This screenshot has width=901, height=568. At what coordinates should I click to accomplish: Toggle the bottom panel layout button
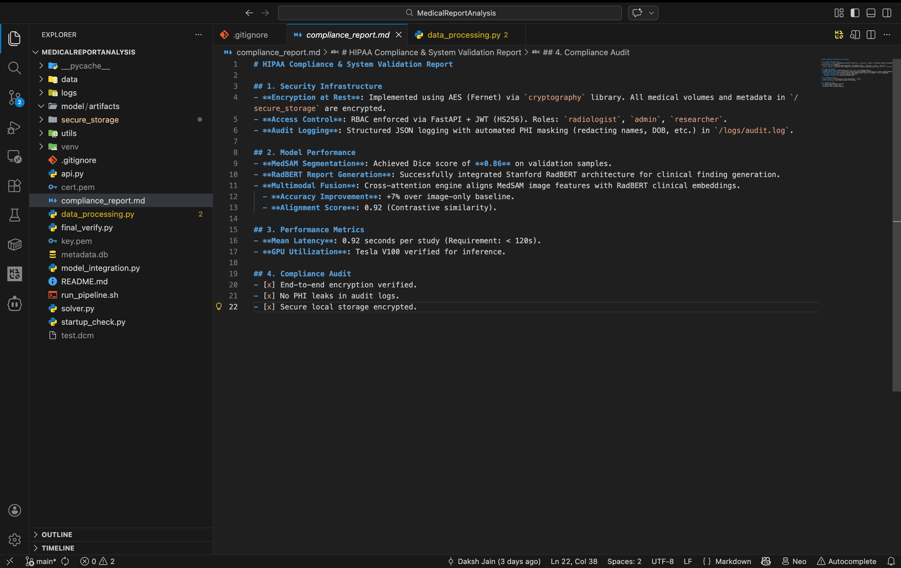coord(871,13)
